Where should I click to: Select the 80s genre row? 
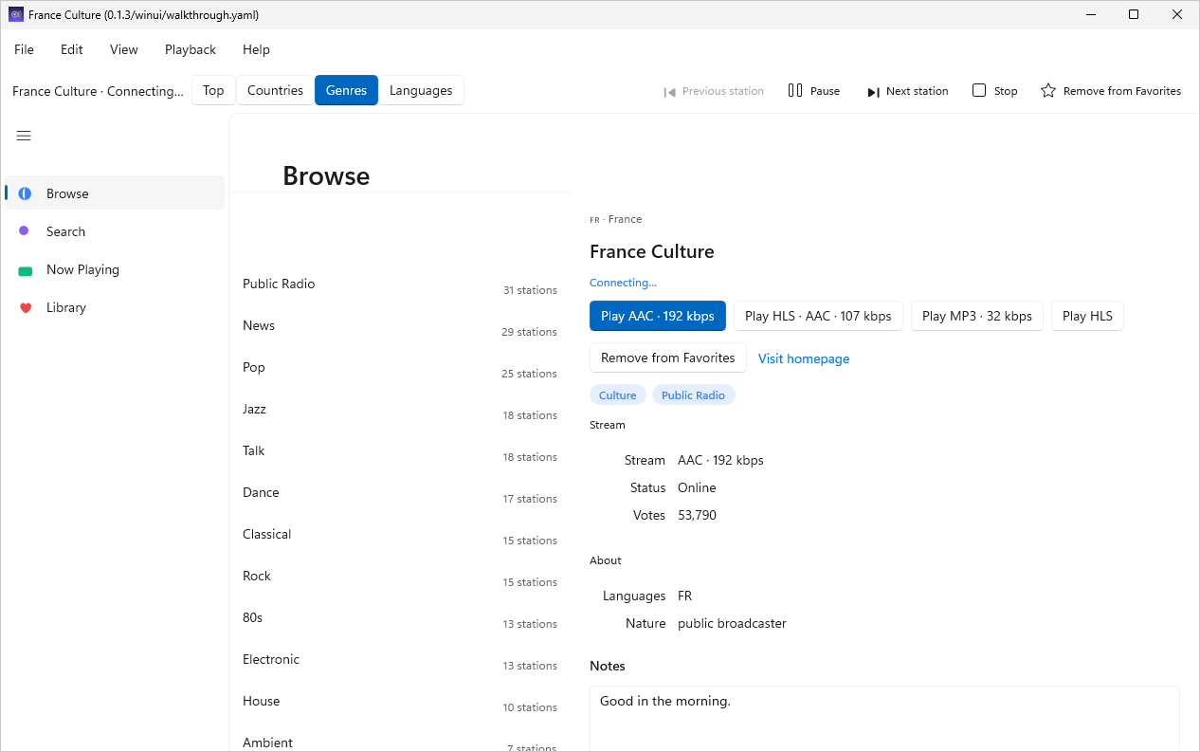(x=400, y=617)
